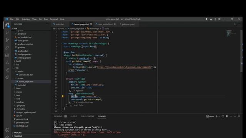Follow the jsonplaceholder URL link in code
Viewport: 246px width, 138px height.
pos(124,67)
